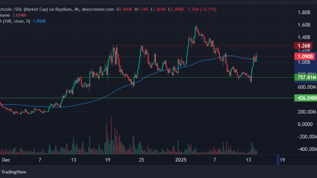Click the 426.040M green level label
Viewport: 317px width, 178px height.
click(306, 98)
